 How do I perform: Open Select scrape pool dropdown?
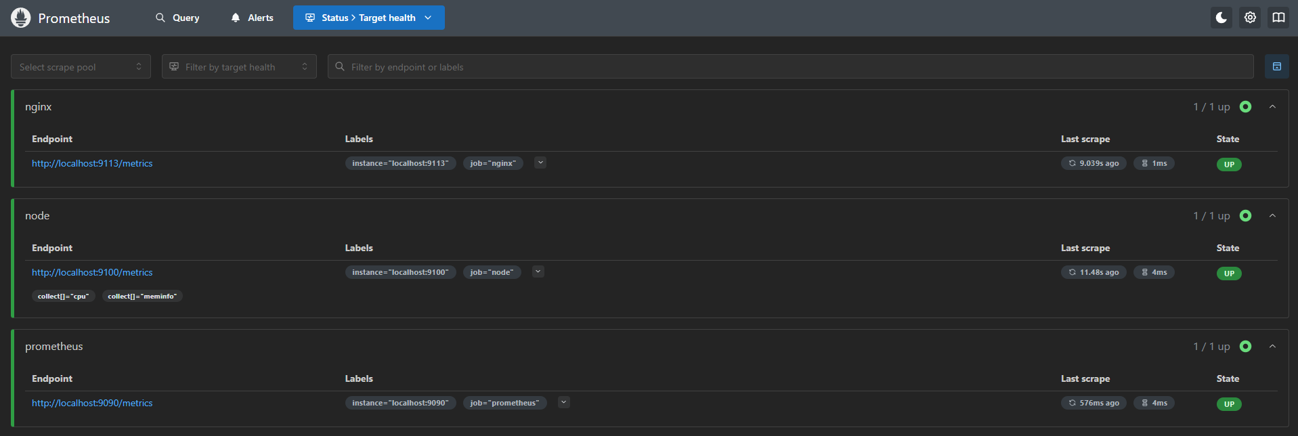point(81,66)
